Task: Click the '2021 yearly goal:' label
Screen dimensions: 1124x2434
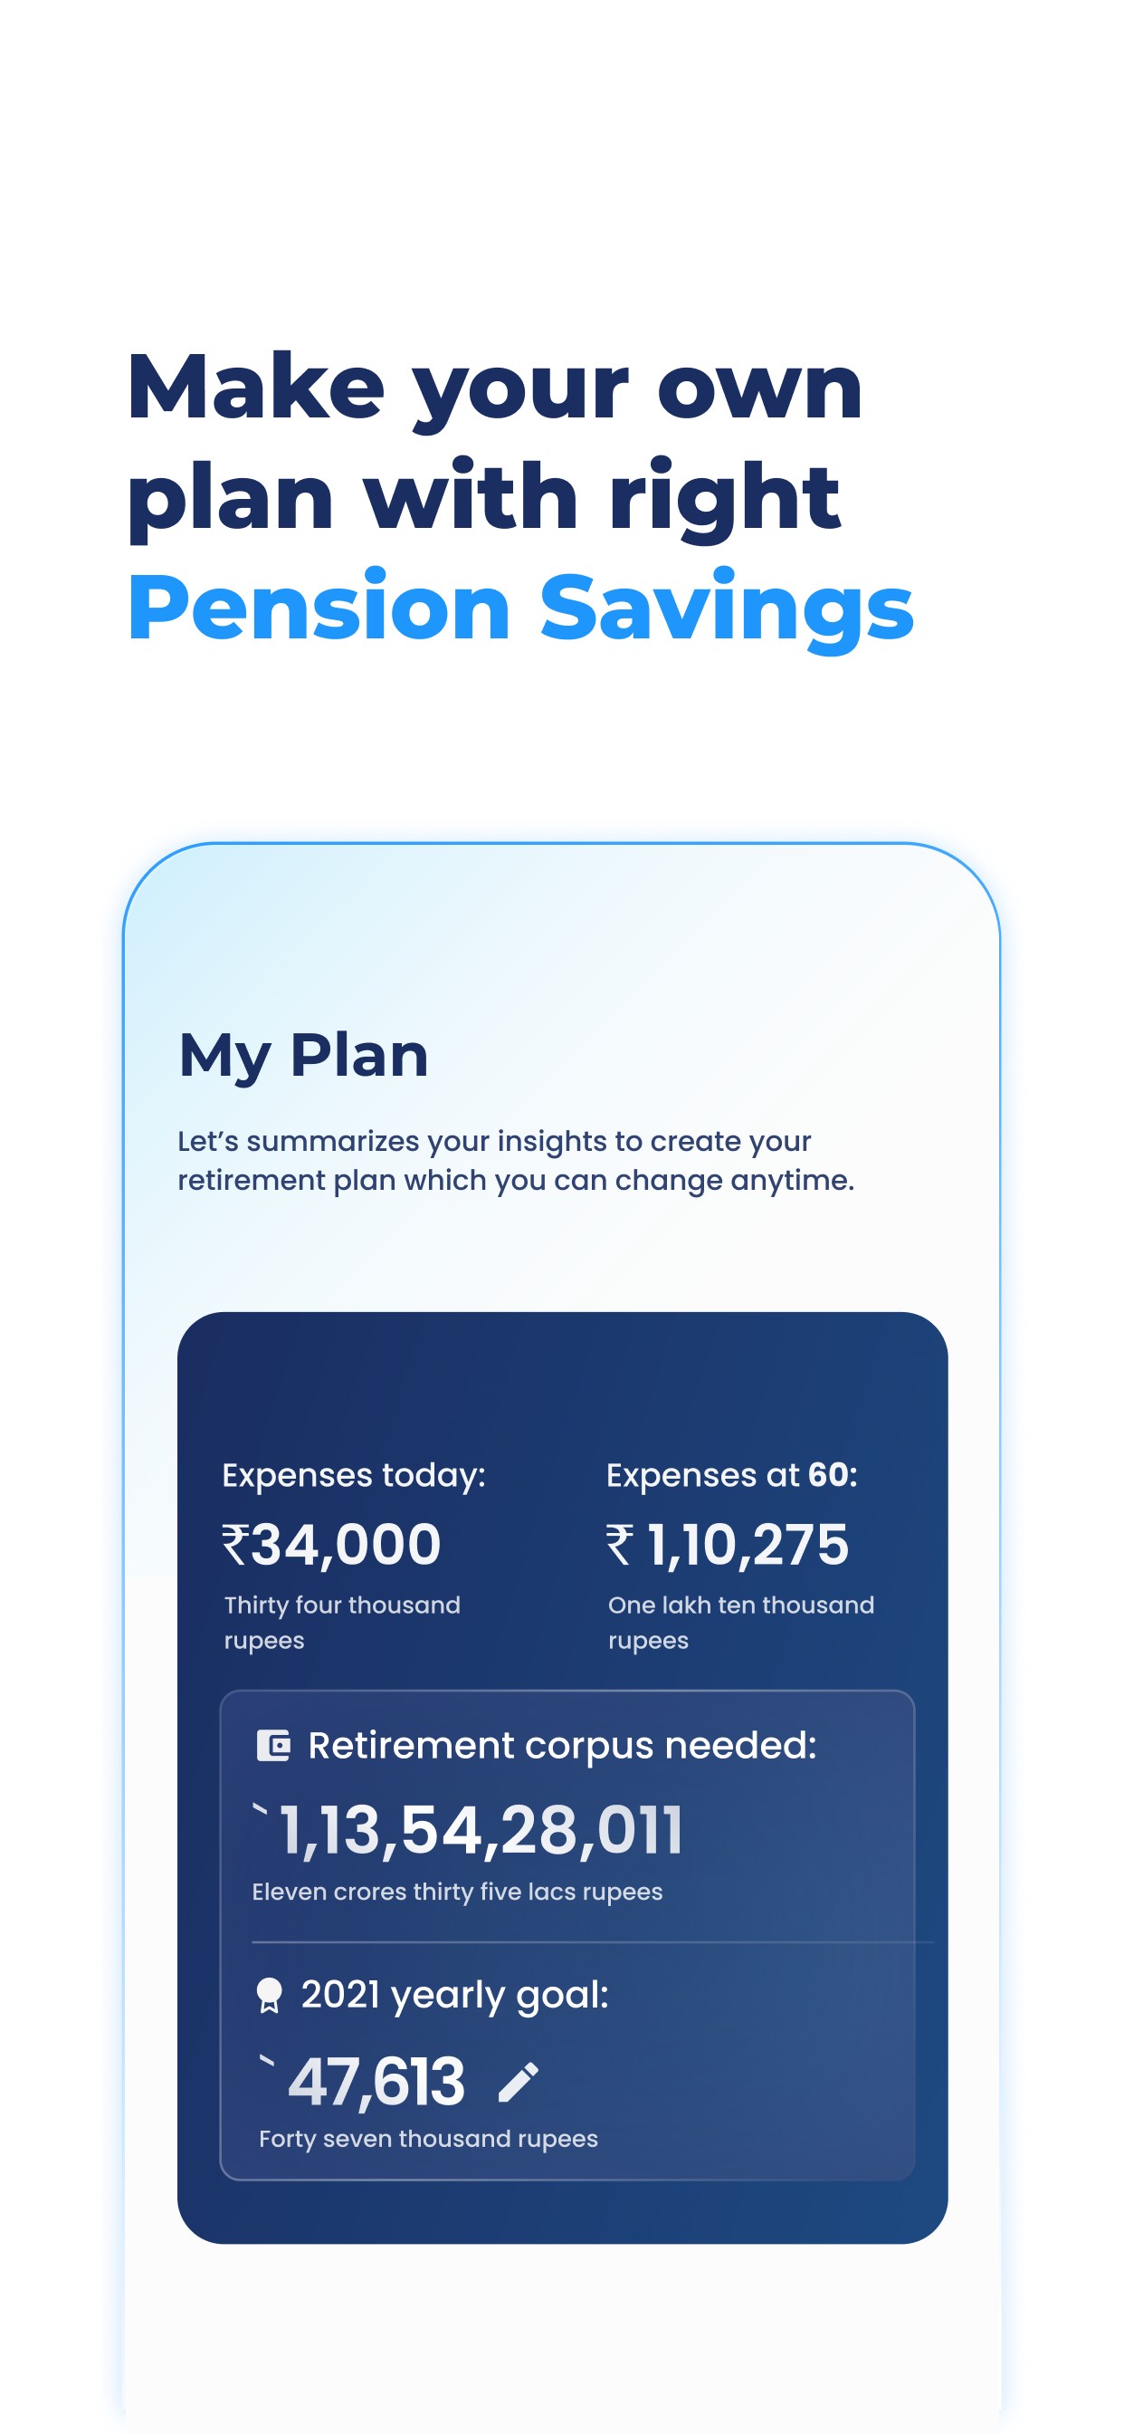Action: point(454,1995)
